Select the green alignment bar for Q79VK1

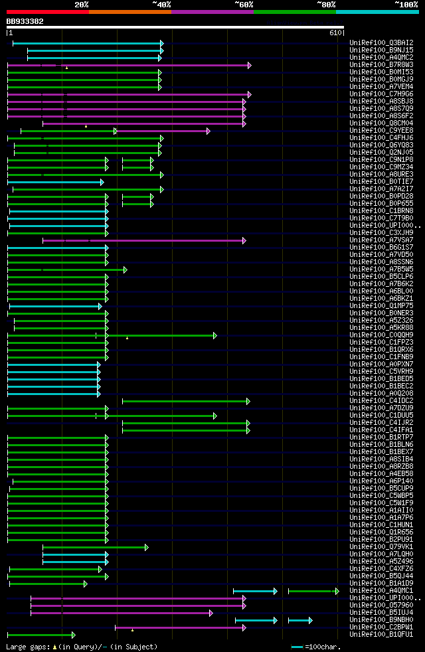coord(96,548)
